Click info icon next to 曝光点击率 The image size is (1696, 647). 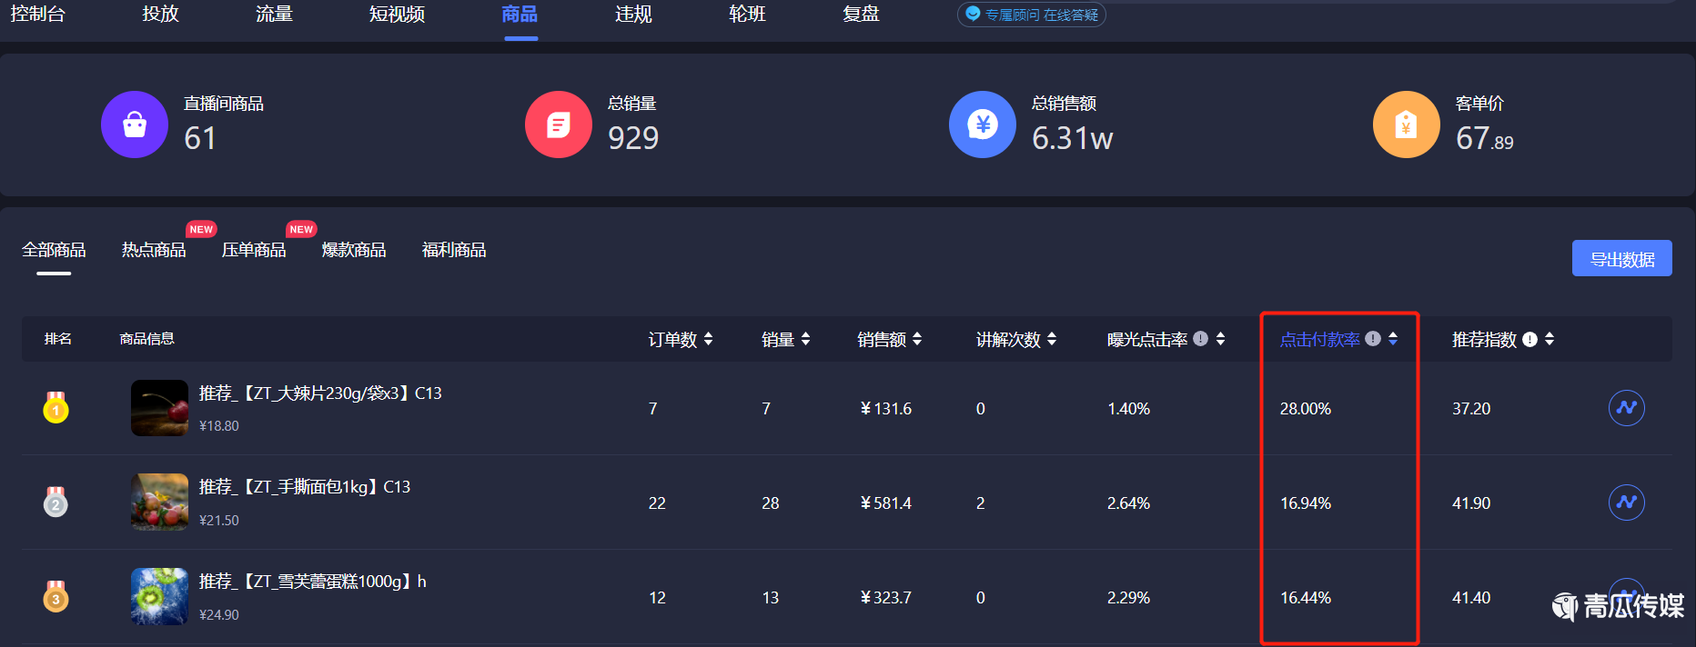pyautogui.click(x=1200, y=339)
